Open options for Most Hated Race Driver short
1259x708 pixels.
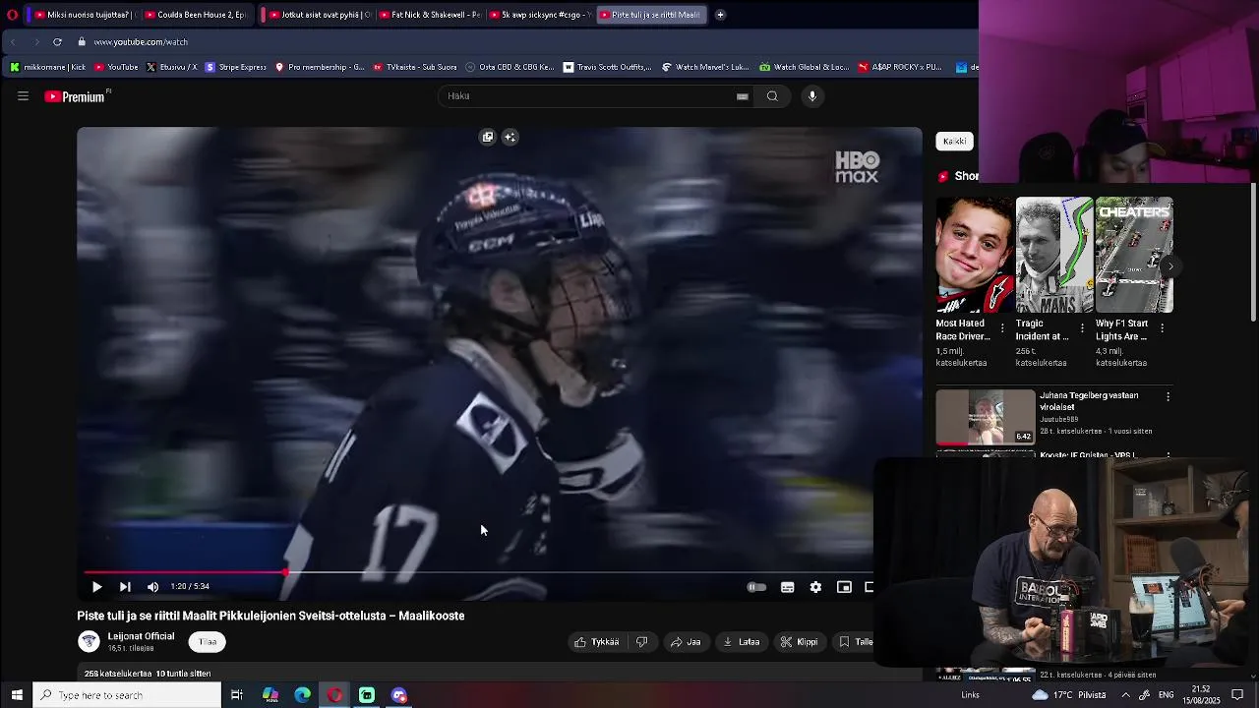pos(1002,327)
